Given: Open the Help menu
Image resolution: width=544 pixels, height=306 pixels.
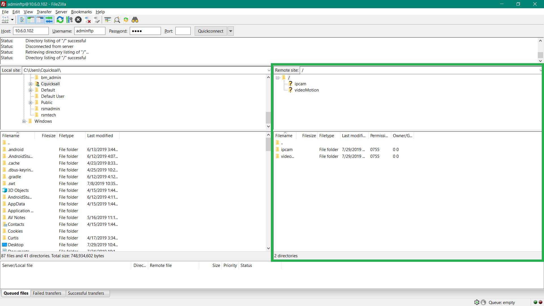Looking at the screenshot, I should coord(100,12).
